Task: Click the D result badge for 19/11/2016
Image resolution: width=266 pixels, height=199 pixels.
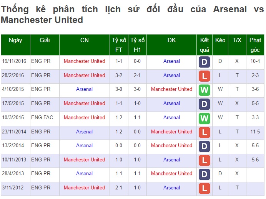Action: (204, 62)
